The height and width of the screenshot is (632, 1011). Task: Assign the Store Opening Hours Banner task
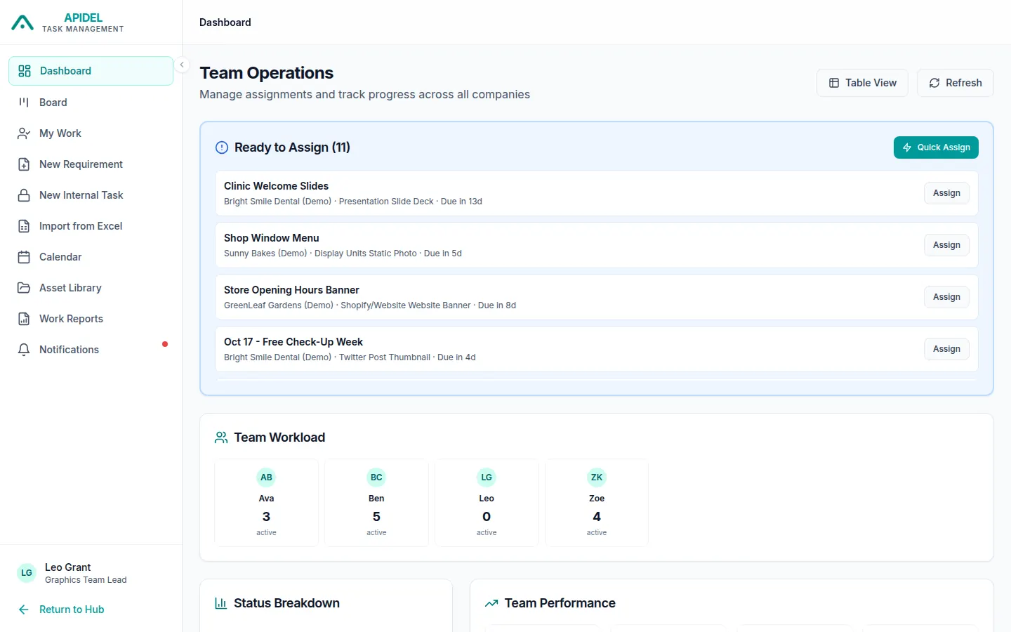[946, 297]
